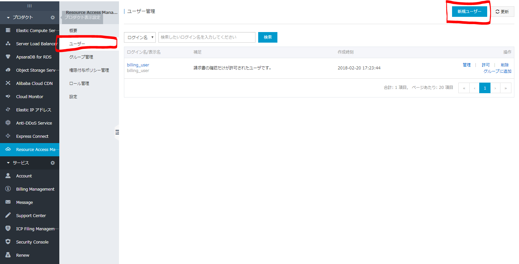Open the billing_user login name link
The image size is (519, 264).
pos(138,65)
